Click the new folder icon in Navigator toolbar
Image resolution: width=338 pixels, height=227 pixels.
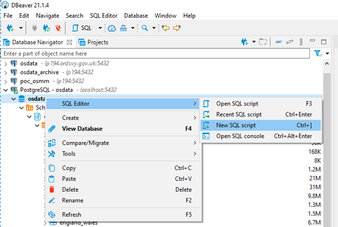[262, 42]
